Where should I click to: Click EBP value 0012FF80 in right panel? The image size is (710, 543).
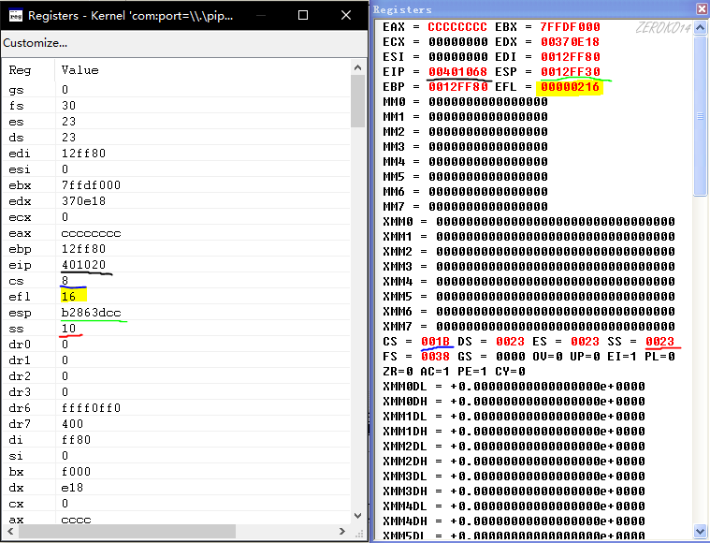point(457,87)
